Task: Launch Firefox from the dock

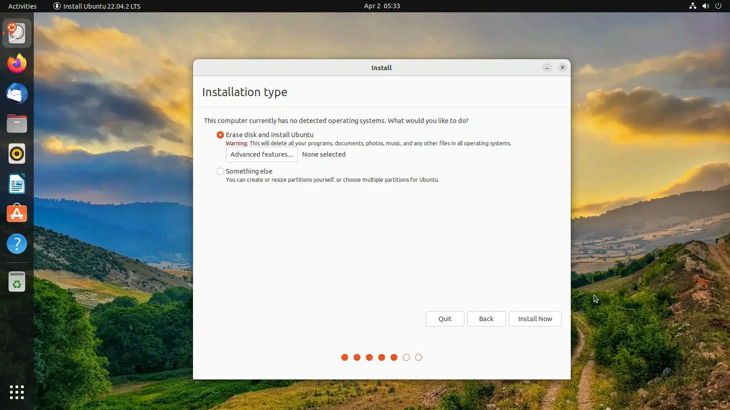Action: [x=17, y=63]
